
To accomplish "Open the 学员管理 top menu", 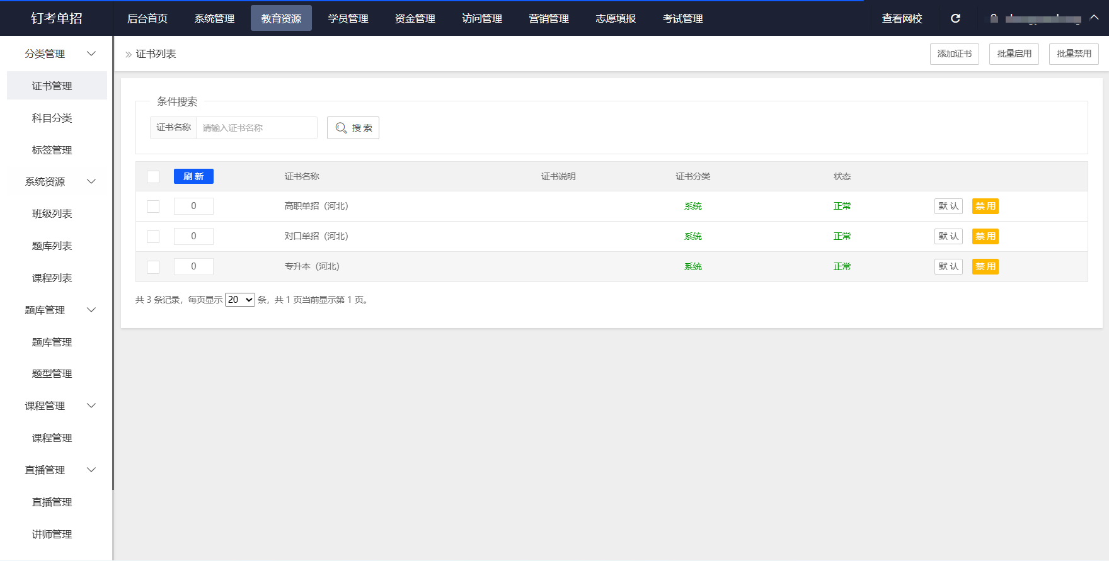I will click(348, 18).
